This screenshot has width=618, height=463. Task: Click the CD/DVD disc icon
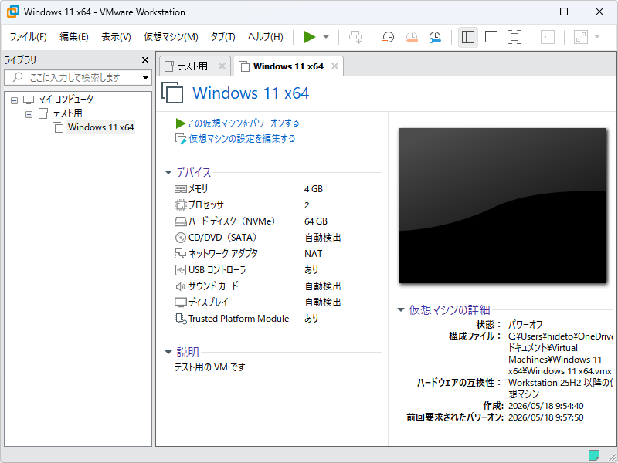click(x=180, y=238)
